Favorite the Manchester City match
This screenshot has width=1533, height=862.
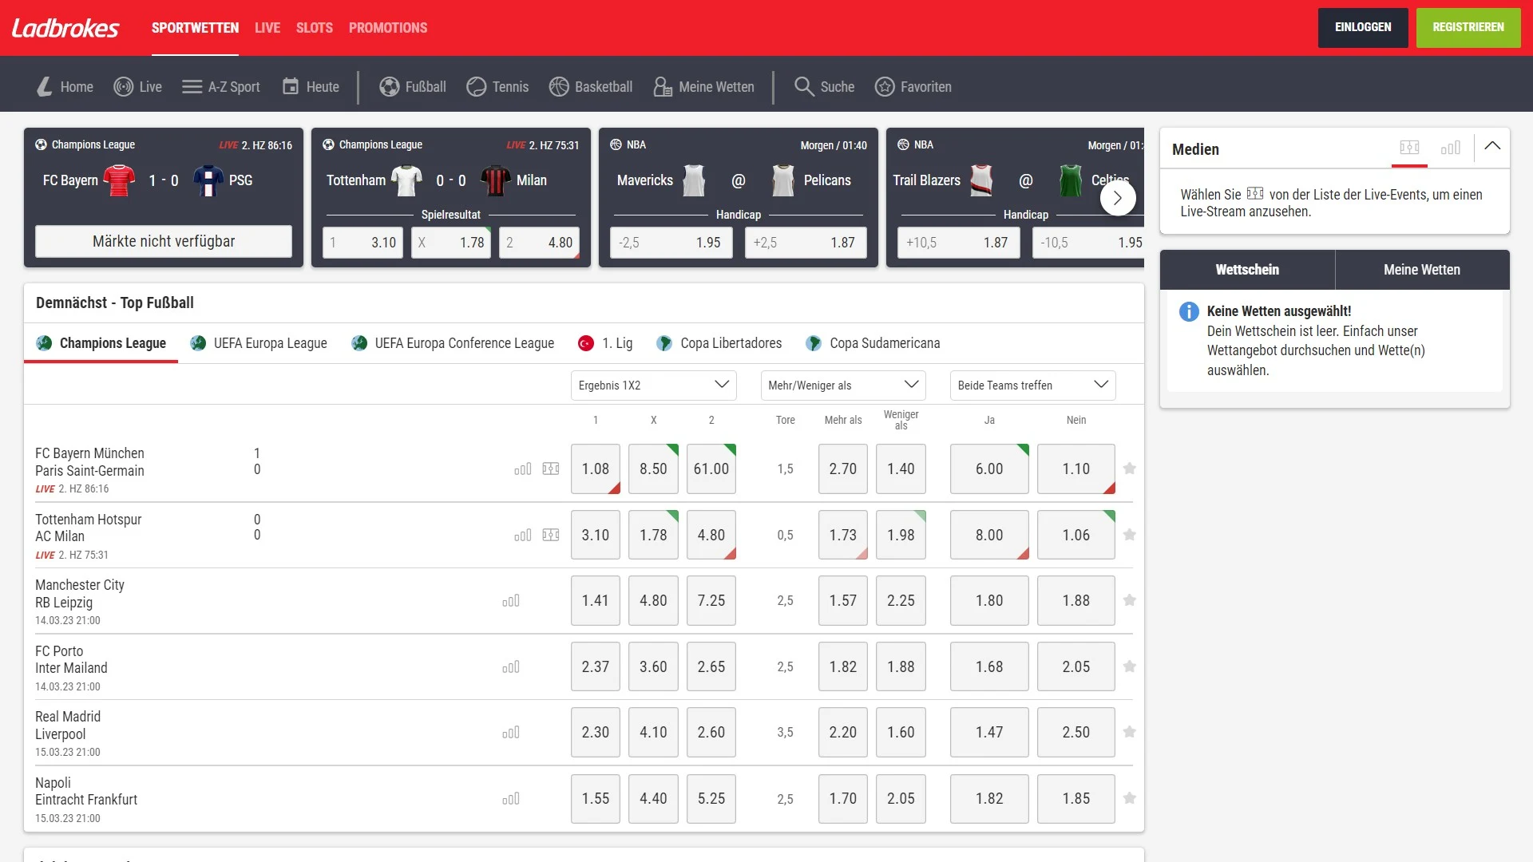[x=1129, y=600]
